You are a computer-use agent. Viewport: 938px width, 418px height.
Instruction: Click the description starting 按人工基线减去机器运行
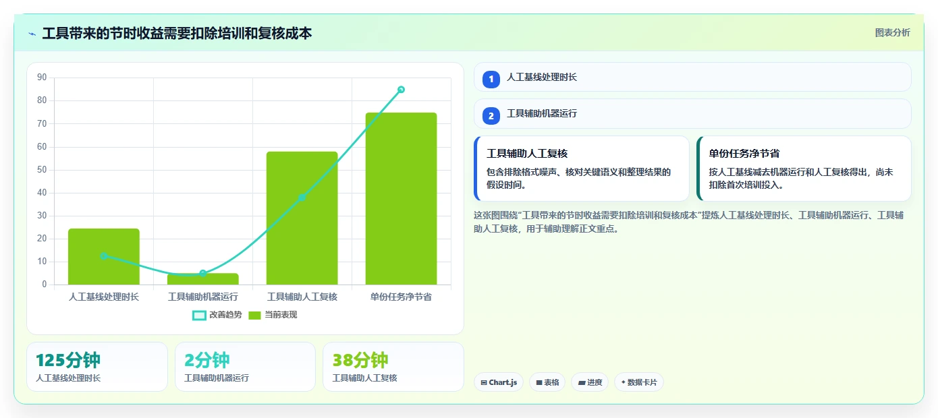(801, 178)
